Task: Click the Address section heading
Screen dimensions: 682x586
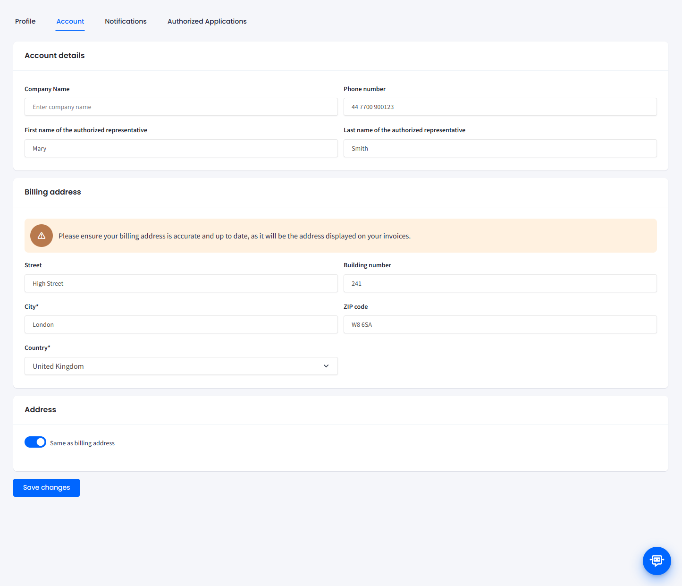Action: pos(40,409)
